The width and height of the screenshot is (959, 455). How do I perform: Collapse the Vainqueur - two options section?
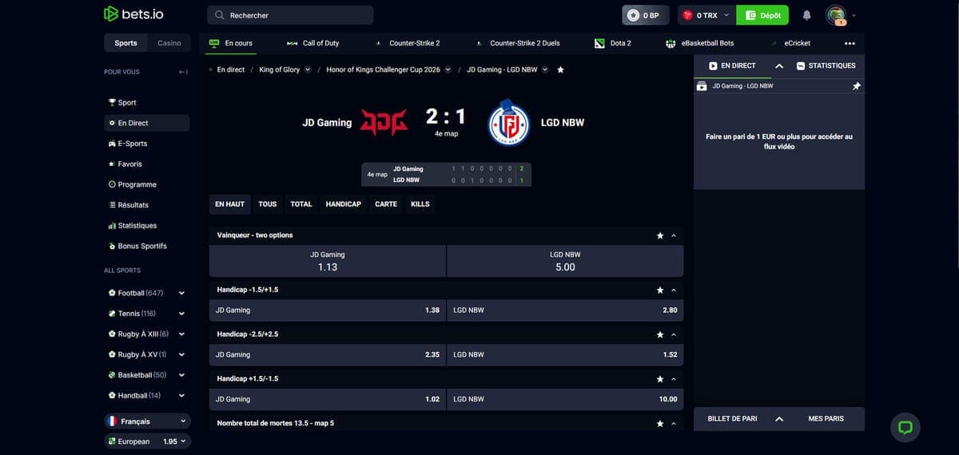(674, 235)
